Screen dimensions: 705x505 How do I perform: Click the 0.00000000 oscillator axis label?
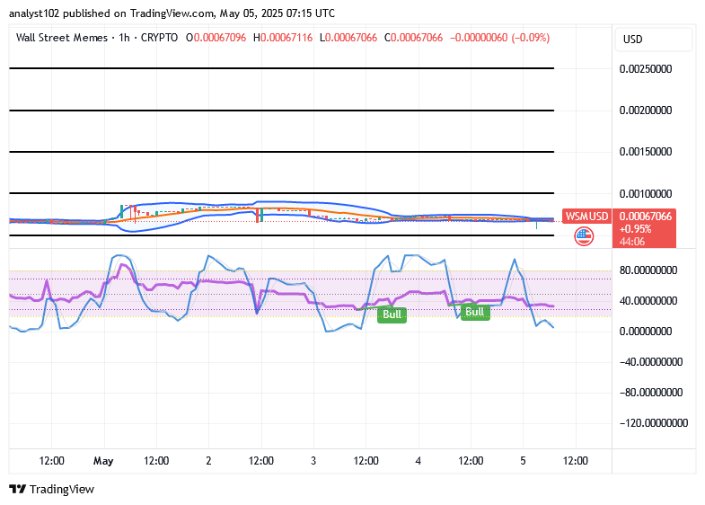click(646, 332)
